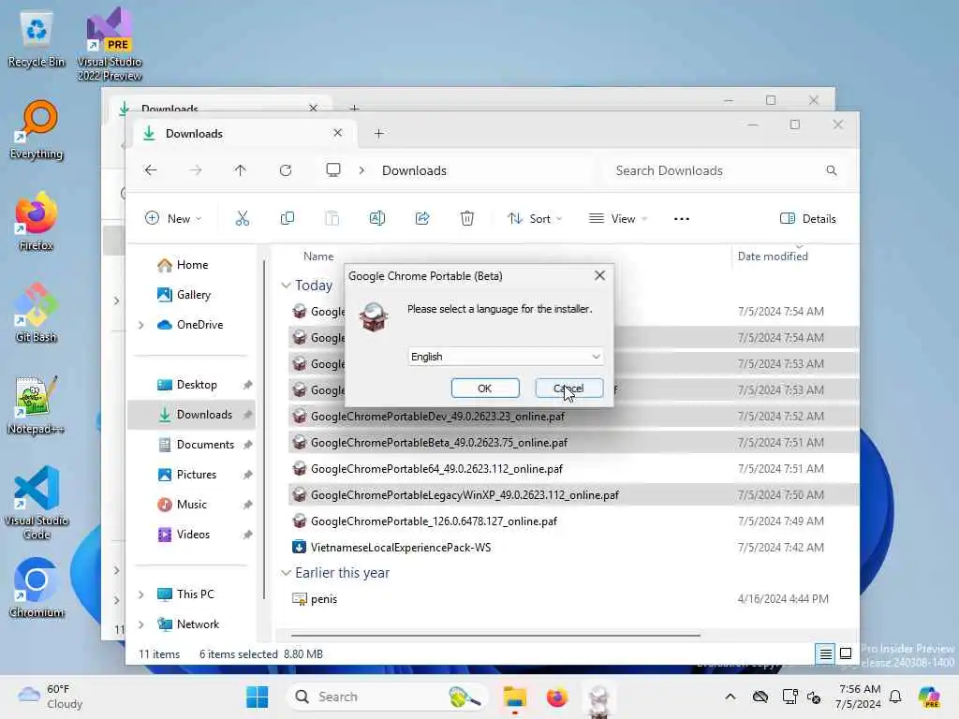959x719 pixels.
Task: Click OK in language dialog
Action: click(x=485, y=389)
